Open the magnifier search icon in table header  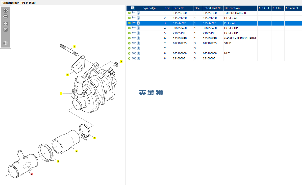coord(133,8)
